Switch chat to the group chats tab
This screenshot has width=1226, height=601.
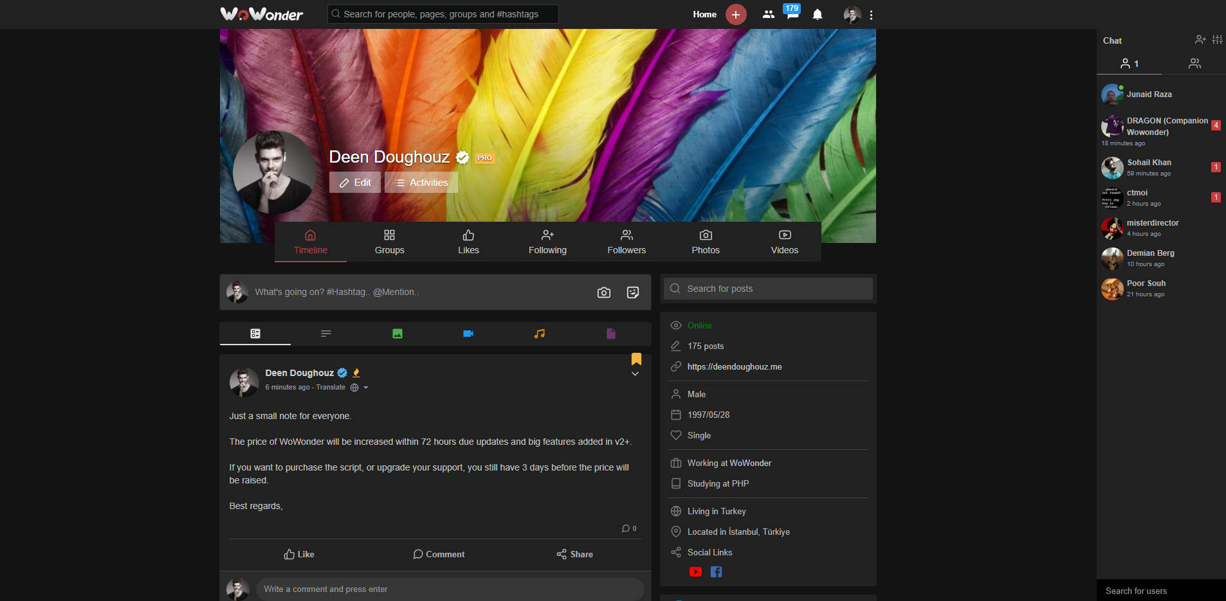(1194, 63)
